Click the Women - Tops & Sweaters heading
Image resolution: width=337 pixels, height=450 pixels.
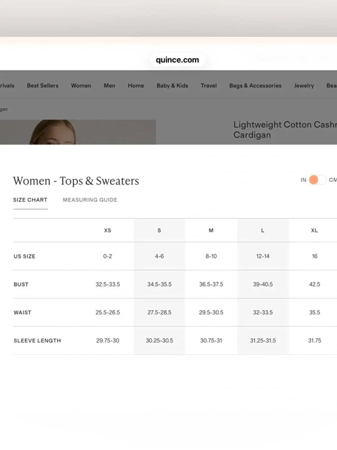[x=76, y=181]
